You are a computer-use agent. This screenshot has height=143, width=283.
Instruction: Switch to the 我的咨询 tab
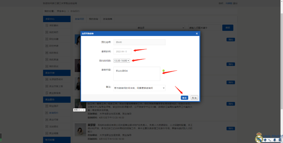(93, 19)
